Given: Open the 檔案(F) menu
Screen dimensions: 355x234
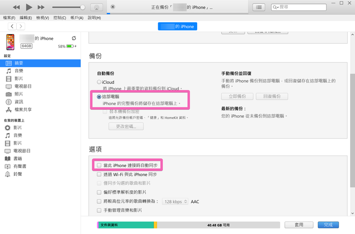Looking at the screenshot, I should (x=9, y=18).
